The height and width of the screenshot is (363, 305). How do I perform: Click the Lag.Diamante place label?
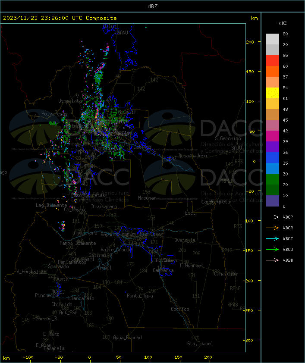click(51, 205)
